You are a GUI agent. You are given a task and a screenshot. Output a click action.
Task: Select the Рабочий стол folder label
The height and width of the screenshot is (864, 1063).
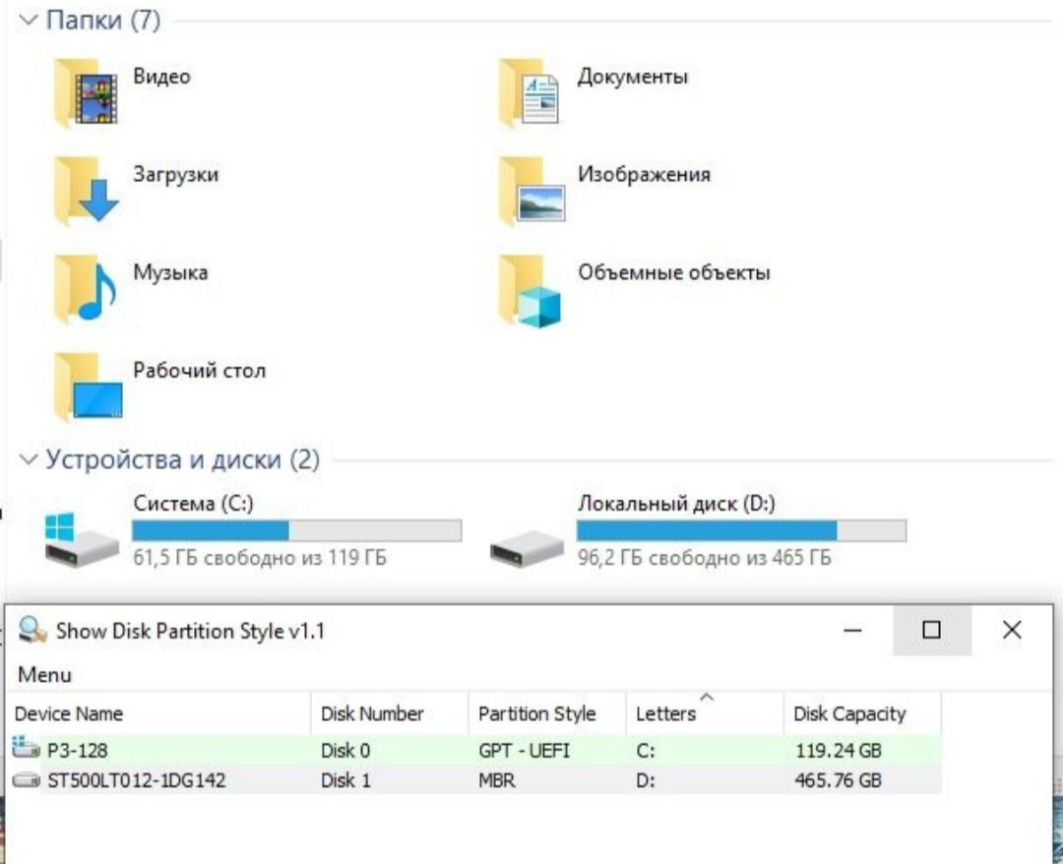click(199, 371)
